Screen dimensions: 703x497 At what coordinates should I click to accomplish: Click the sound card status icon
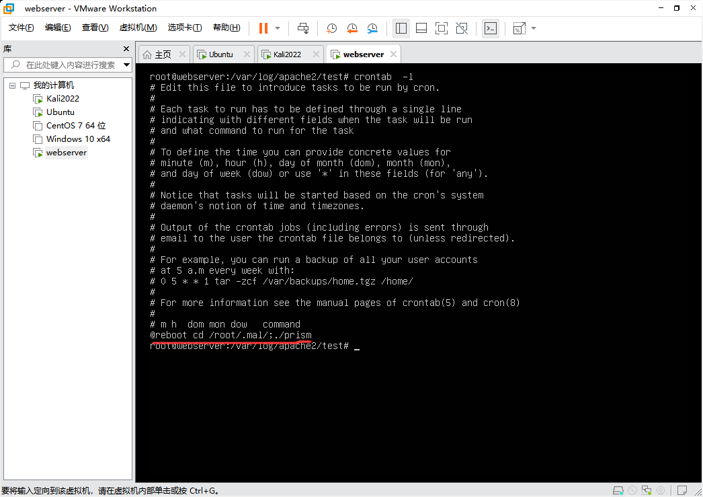point(661,490)
